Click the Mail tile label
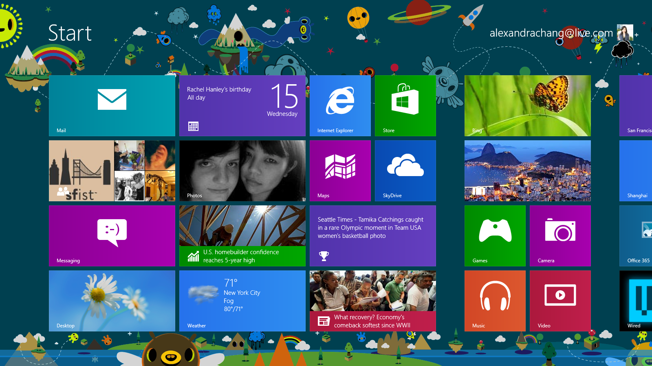This screenshot has width=652, height=366. pyautogui.click(x=61, y=131)
